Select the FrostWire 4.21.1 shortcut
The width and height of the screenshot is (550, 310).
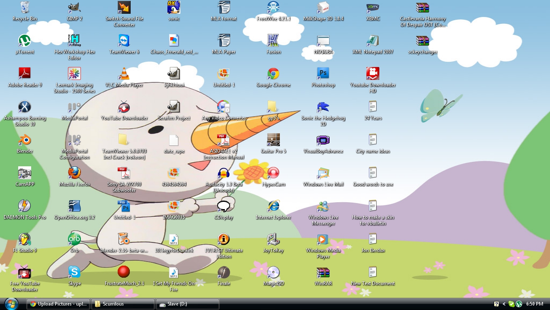tap(273, 7)
